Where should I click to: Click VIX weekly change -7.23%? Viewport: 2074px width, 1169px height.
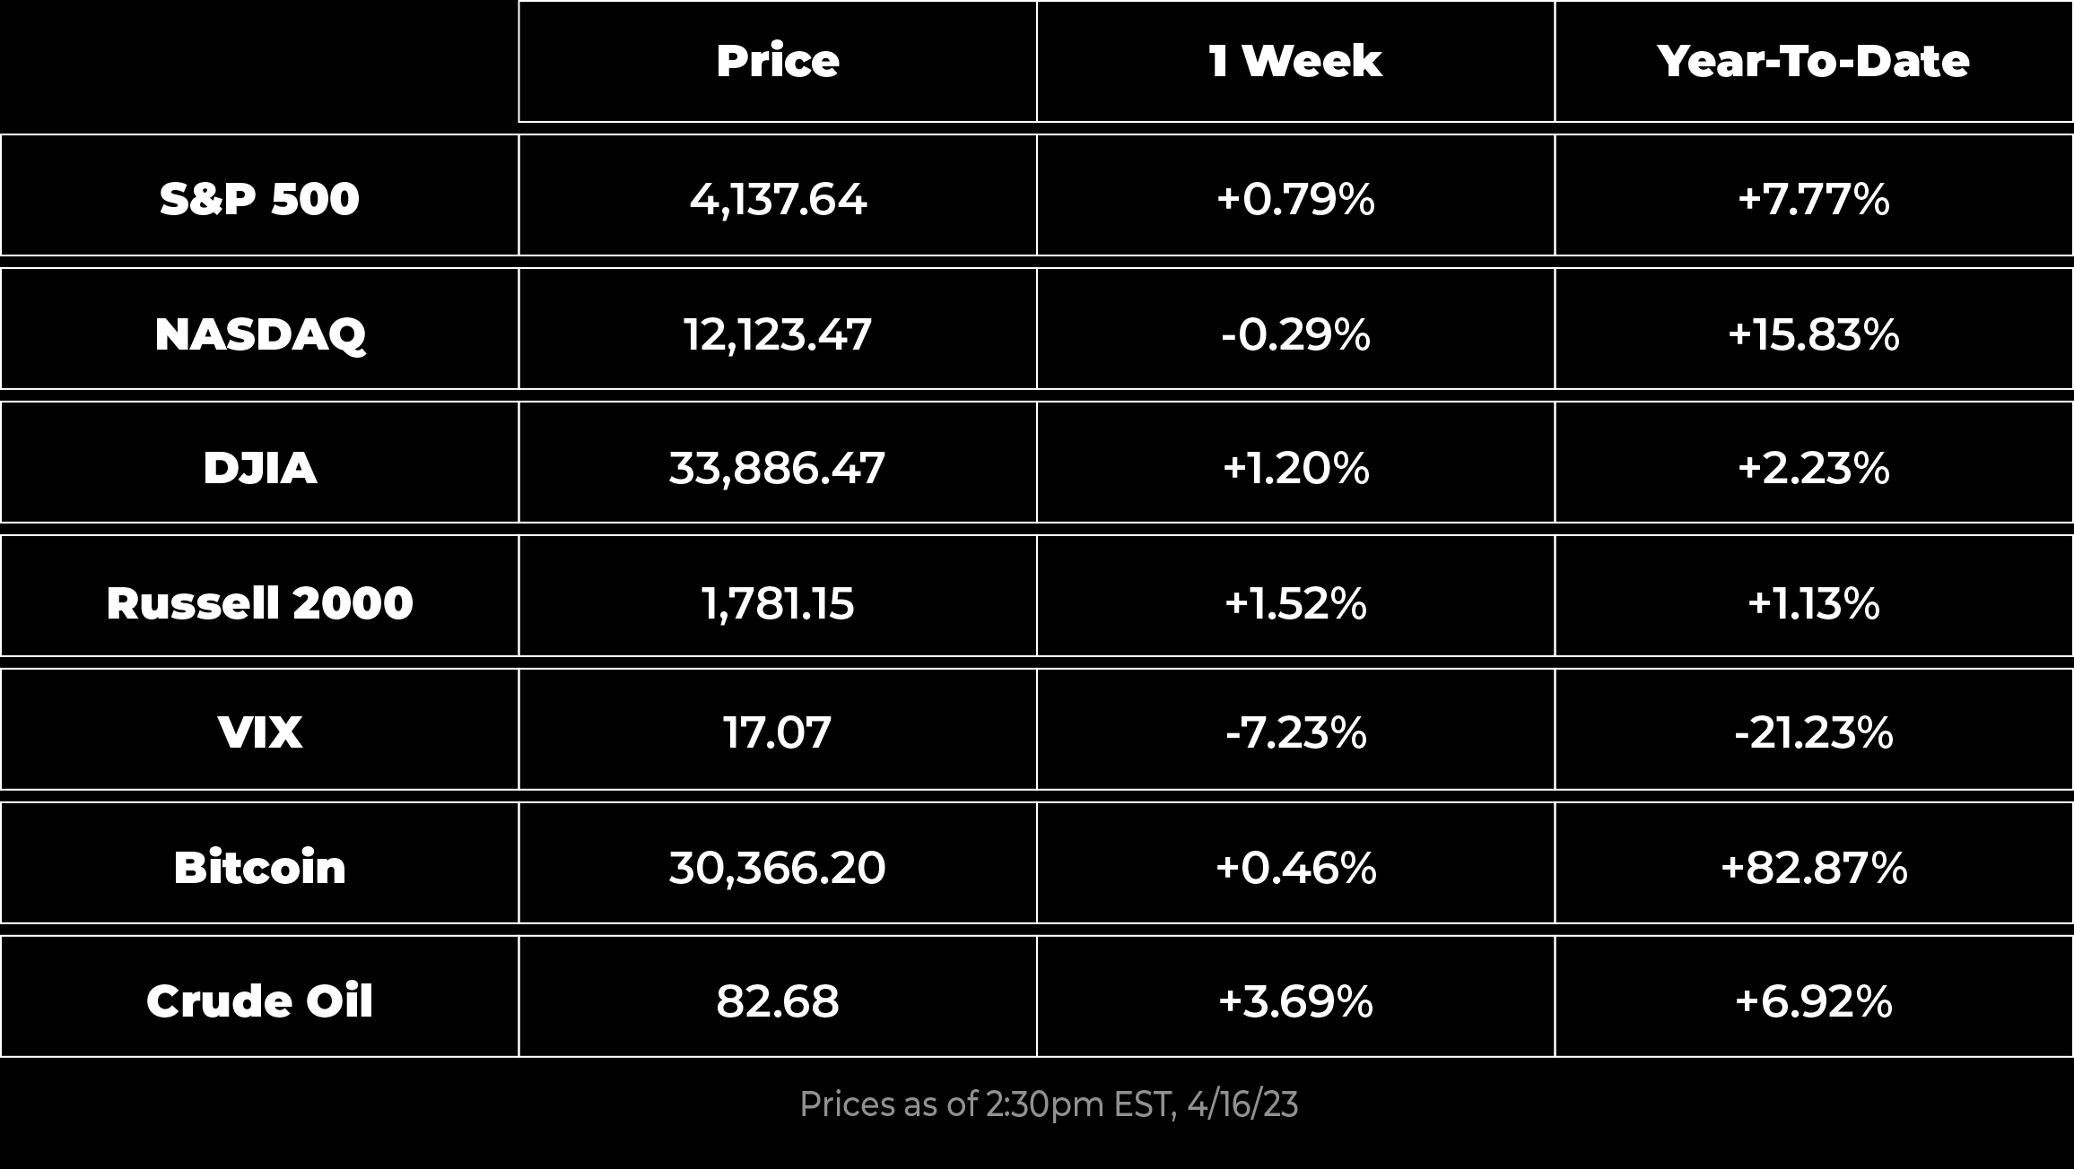point(1295,732)
